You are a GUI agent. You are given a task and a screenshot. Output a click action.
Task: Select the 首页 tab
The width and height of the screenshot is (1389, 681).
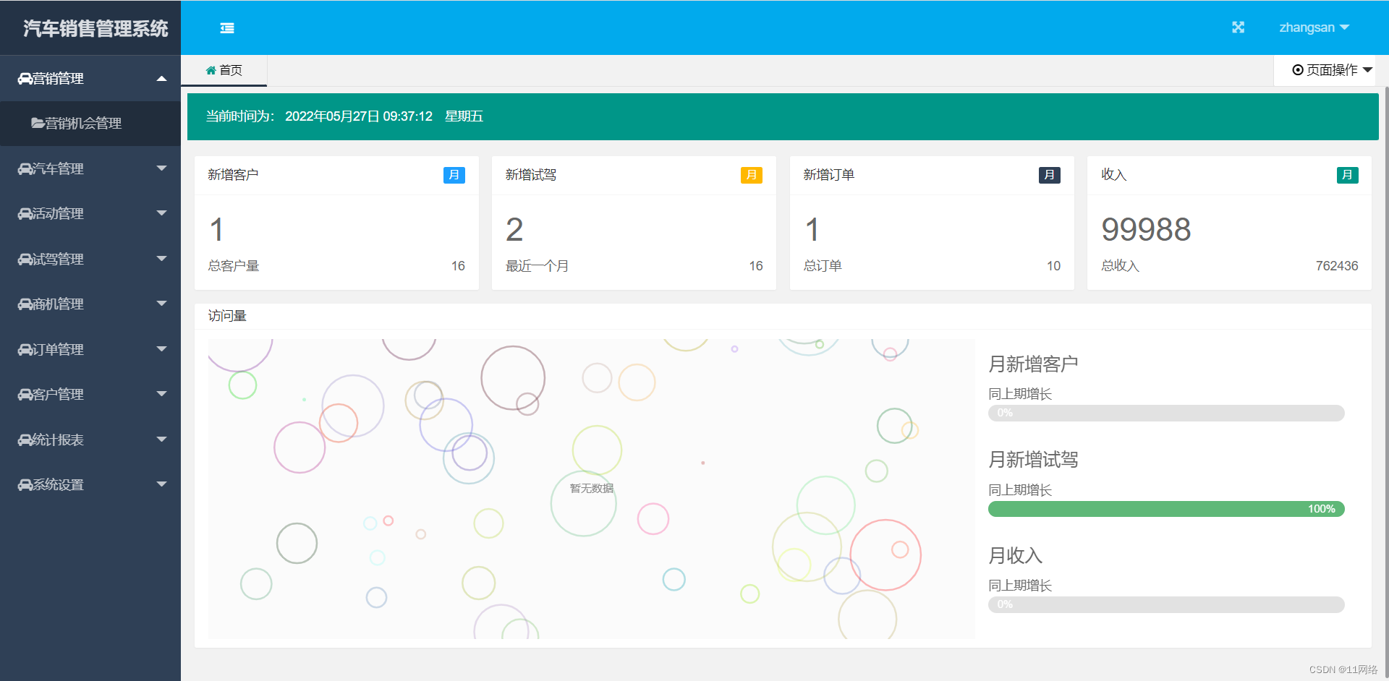point(224,70)
